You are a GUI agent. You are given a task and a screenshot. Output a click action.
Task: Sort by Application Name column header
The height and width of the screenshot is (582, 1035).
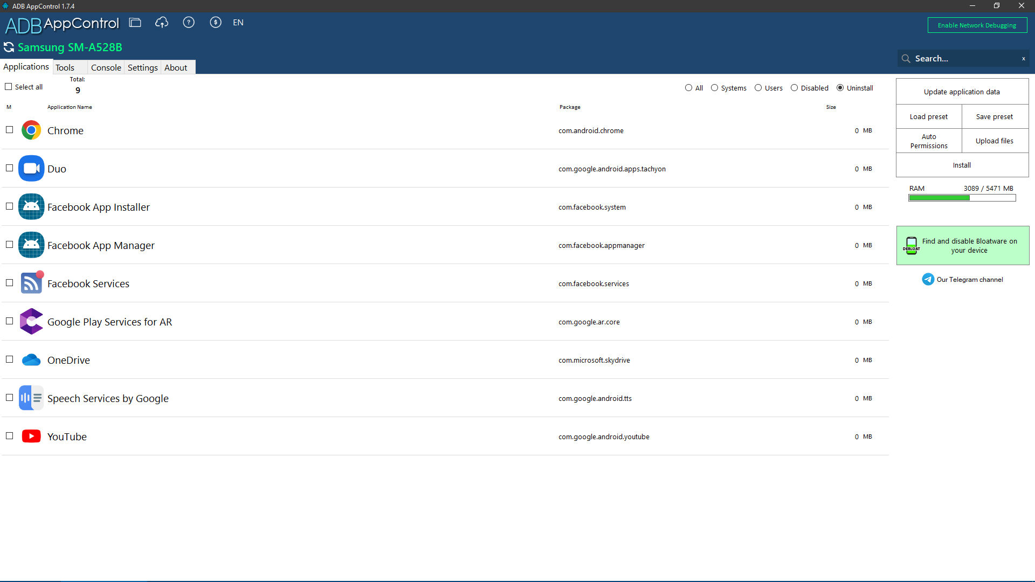point(70,107)
